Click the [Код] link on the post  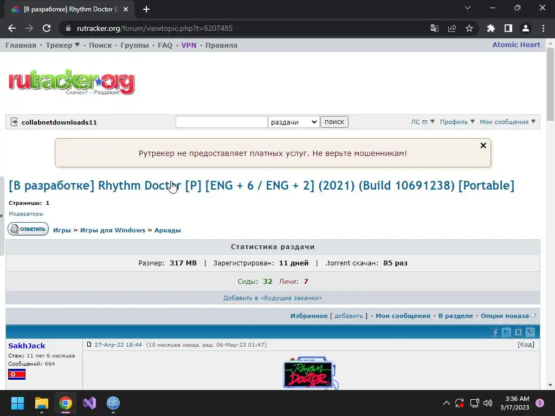click(x=526, y=344)
